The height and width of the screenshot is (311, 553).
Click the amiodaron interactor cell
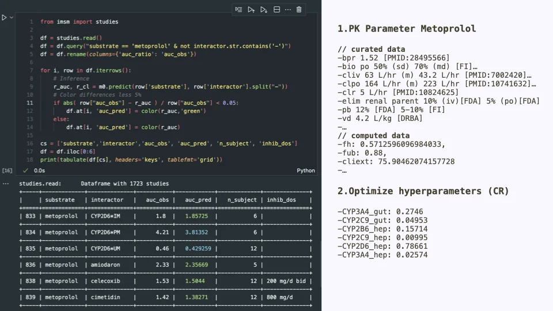click(105, 264)
